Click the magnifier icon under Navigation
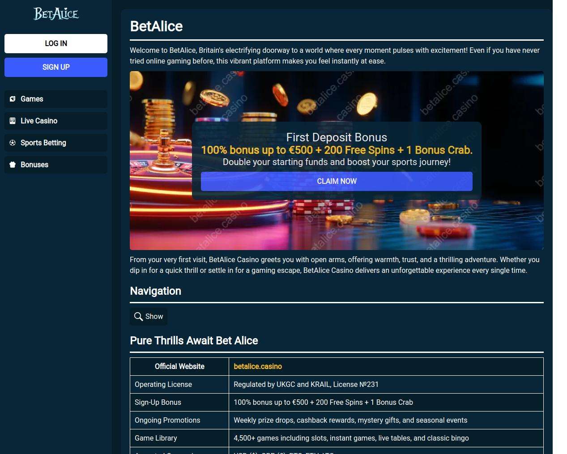567x454 pixels. tap(138, 317)
